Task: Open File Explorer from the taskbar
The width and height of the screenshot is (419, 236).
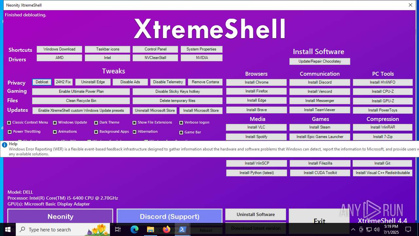Action: (151, 229)
